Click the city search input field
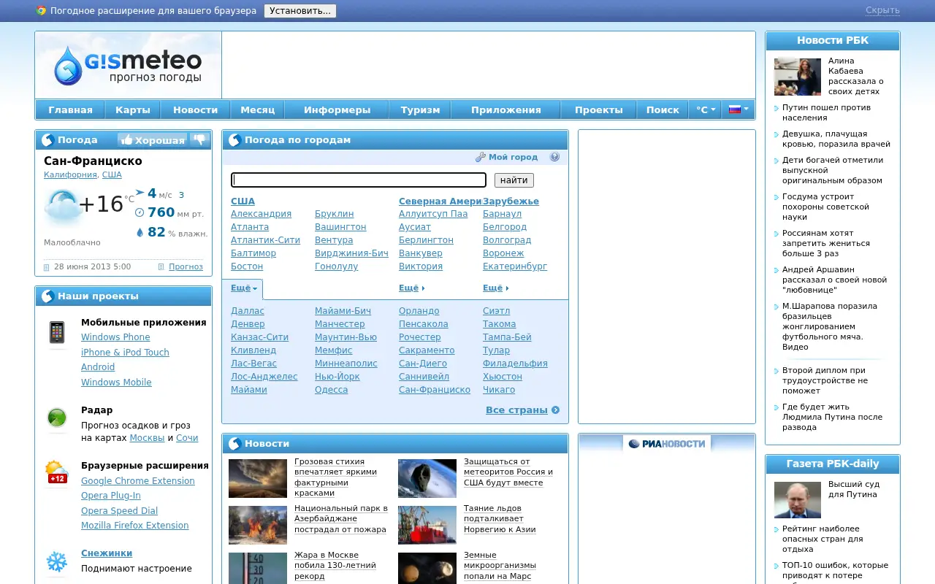Viewport: 935px width, 584px height. click(x=359, y=180)
